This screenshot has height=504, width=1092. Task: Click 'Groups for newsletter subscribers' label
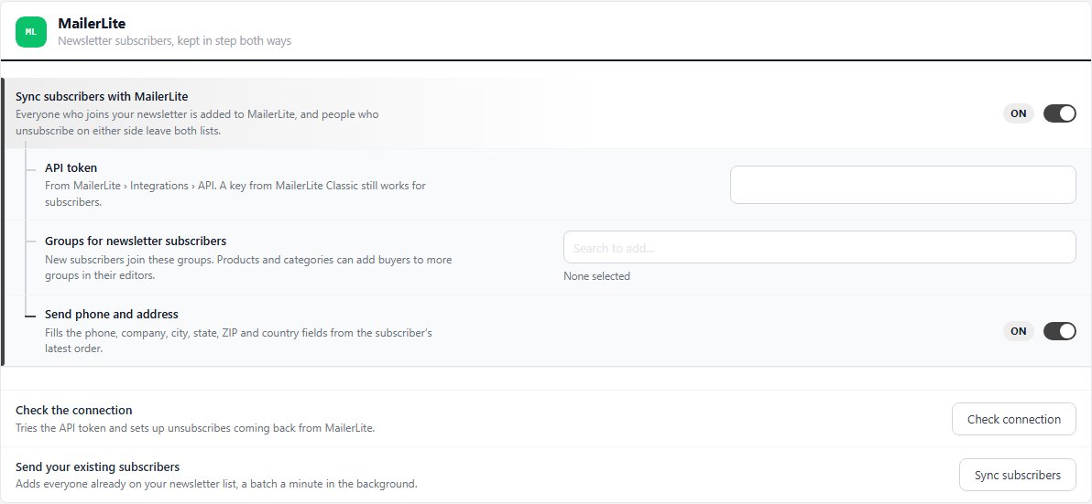coord(136,241)
